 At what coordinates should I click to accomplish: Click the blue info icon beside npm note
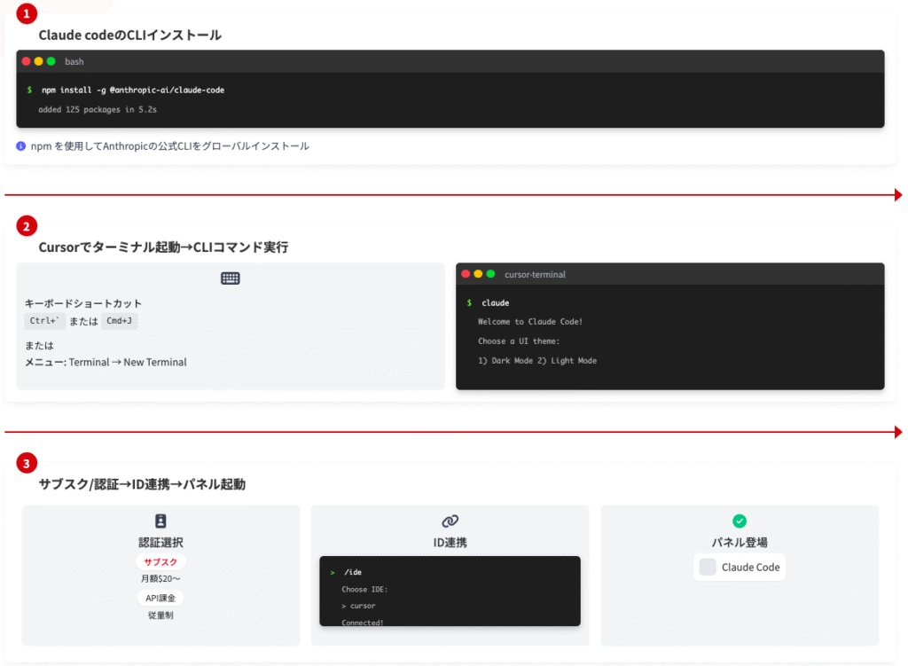tap(21, 146)
